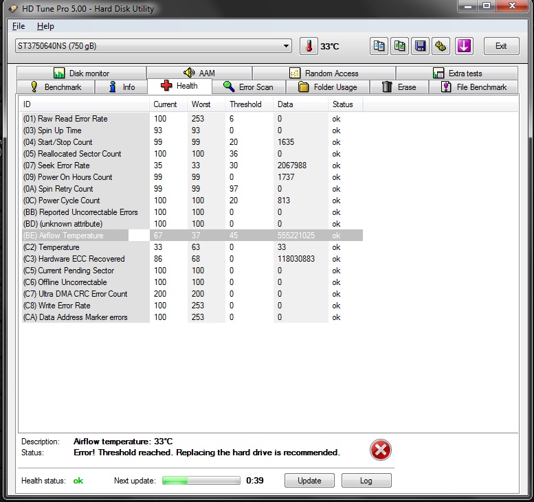Click the floppy disk save icon
This screenshot has height=502, width=534.
coord(420,46)
